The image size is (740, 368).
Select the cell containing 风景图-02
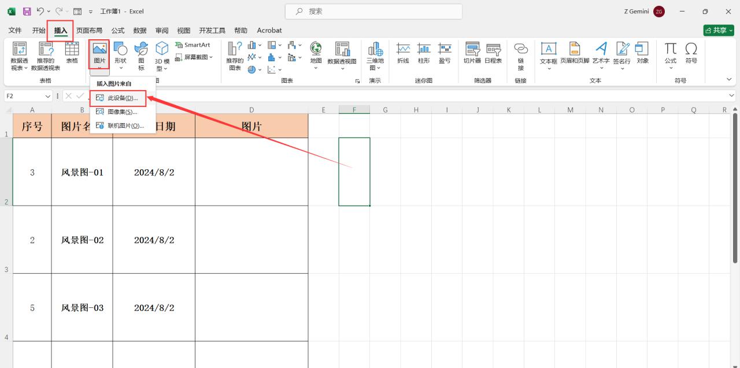point(82,240)
